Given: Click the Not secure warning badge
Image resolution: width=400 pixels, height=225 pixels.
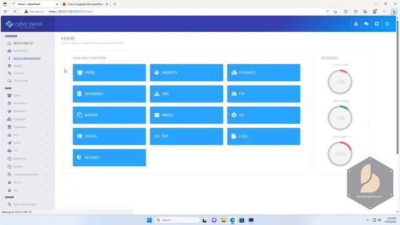Looking at the screenshot, I should point(34,11).
